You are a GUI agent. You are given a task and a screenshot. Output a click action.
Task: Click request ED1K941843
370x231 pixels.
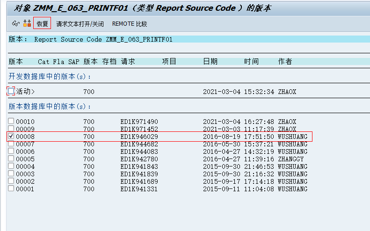tap(139, 166)
